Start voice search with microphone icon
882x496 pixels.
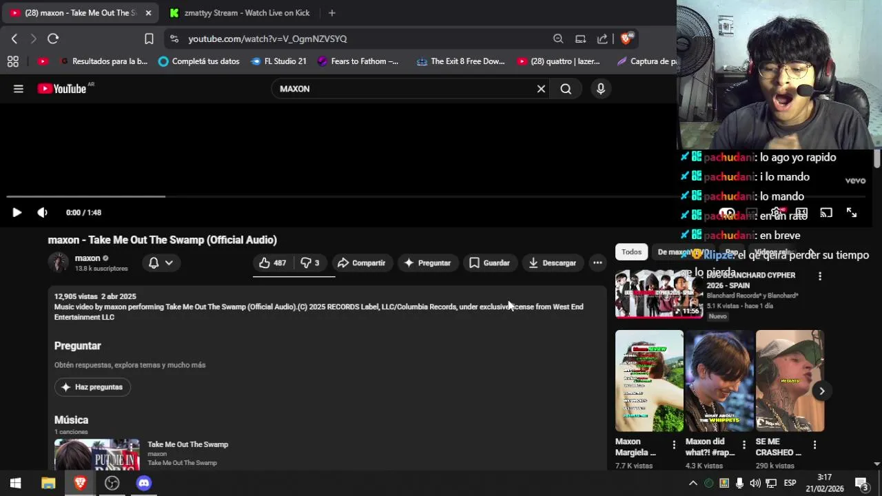pyautogui.click(x=601, y=88)
